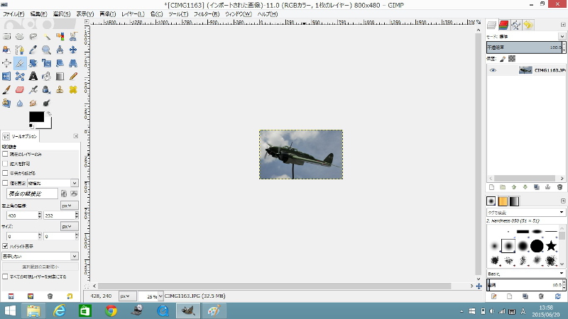Hide the CIMG1163.JPG layer with eye icon
The image size is (568, 319).
(493, 70)
